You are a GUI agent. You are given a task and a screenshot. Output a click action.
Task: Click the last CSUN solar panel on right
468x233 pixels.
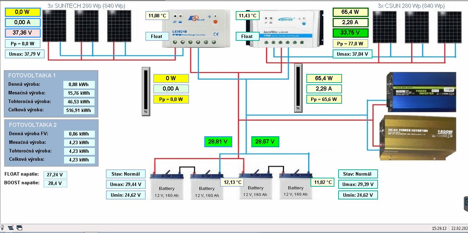pos(449,27)
